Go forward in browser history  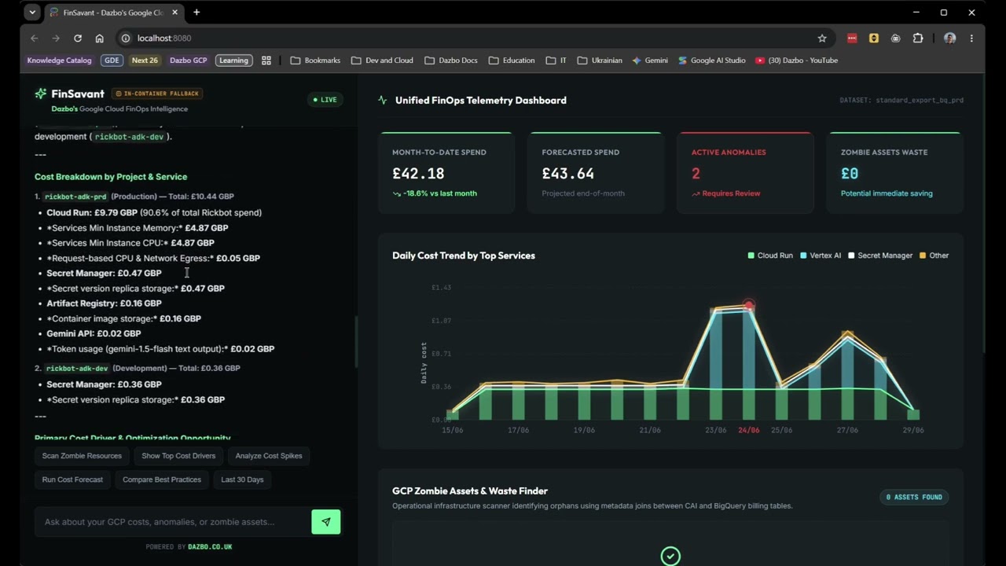pos(56,38)
